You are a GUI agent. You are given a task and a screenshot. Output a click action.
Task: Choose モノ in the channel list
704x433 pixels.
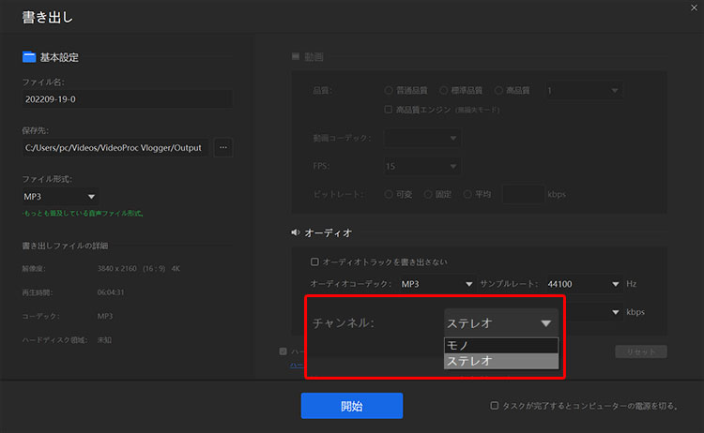(501, 345)
